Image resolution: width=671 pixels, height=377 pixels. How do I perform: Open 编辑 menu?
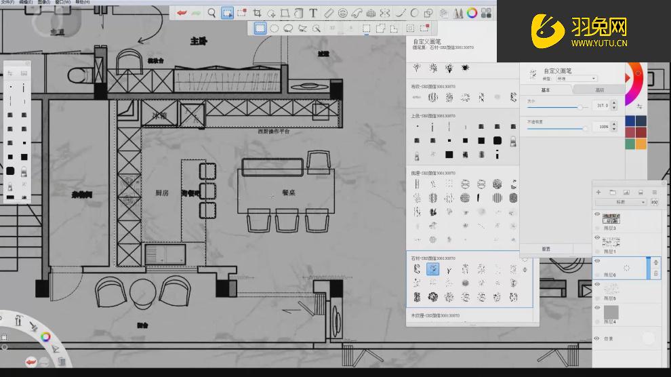26,2
